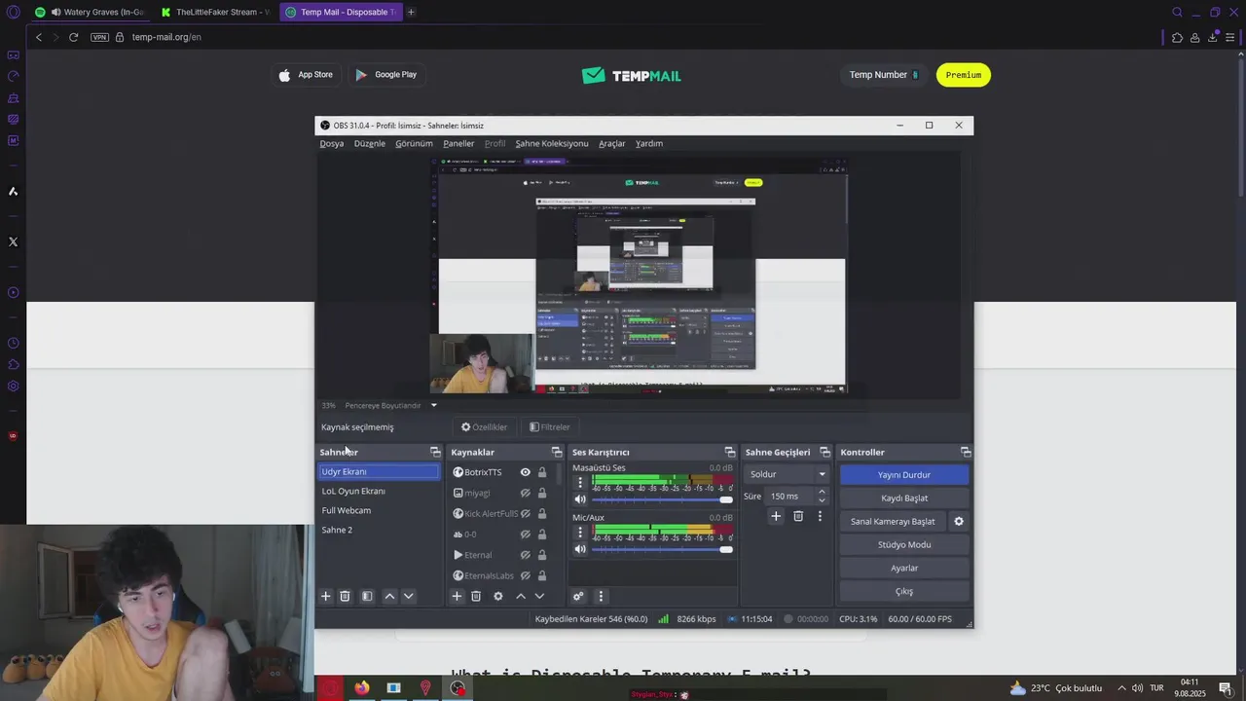Enable Stüdyo Modu
1246x701 pixels.
[x=904, y=544]
